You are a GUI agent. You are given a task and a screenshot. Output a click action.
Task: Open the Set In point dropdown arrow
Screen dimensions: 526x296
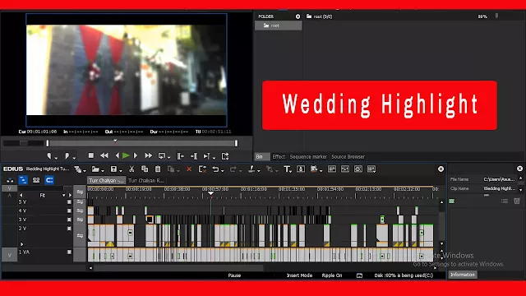click(x=56, y=158)
